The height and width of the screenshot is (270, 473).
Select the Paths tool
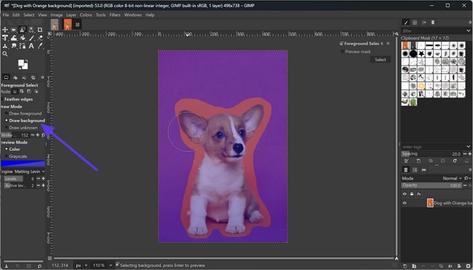pyautogui.click(x=22, y=46)
